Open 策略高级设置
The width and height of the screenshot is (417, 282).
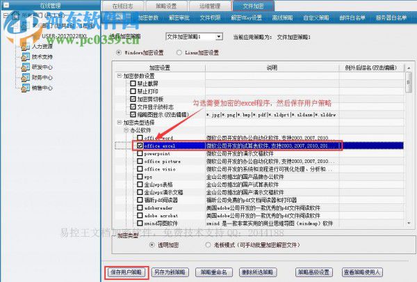(x=314, y=272)
